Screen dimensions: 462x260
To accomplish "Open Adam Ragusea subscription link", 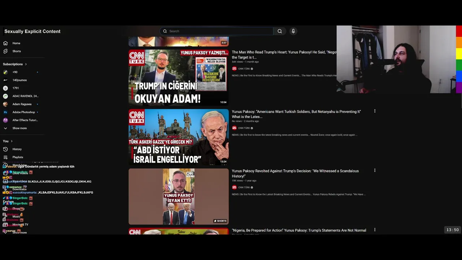I will coord(22,104).
